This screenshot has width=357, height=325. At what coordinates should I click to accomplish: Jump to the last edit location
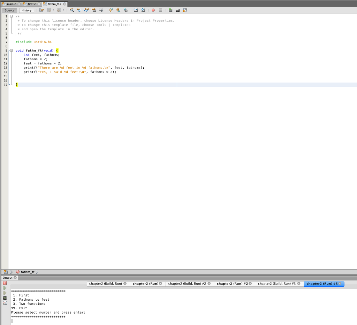(41, 10)
